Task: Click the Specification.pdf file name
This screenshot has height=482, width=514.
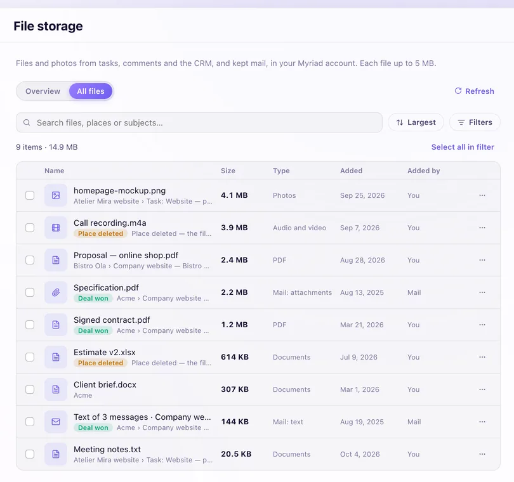Action: point(106,288)
